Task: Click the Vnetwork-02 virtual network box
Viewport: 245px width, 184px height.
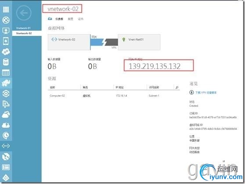Action: [x=69, y=42]
